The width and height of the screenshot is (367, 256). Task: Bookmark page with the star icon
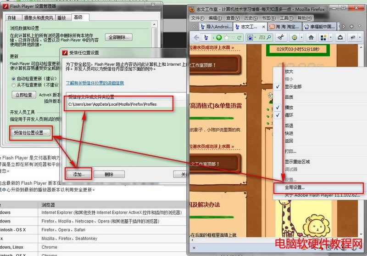click(227, 38)
